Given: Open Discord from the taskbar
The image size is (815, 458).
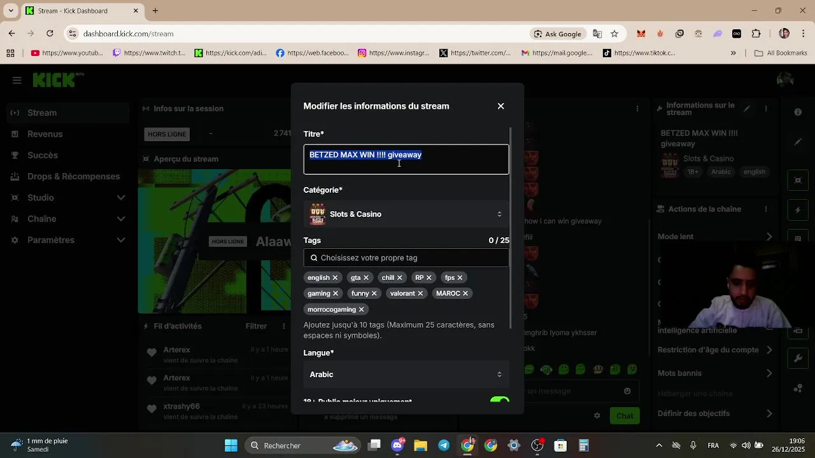Looking at the screenshot, I should click(x=398, y=445).
